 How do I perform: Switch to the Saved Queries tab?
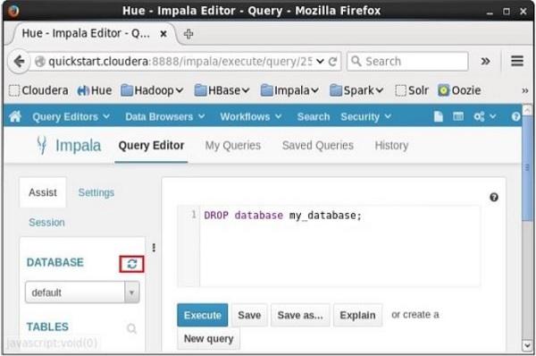pyautogui.click(x=317, y=146)
